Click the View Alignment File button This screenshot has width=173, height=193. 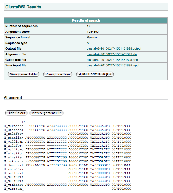pos(46,113)
